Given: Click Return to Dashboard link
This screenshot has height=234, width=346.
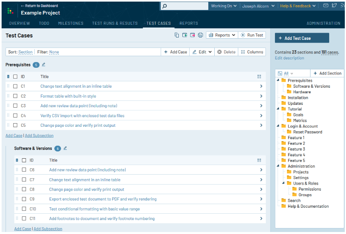Looking at the screenshot, I should (40, 6).
